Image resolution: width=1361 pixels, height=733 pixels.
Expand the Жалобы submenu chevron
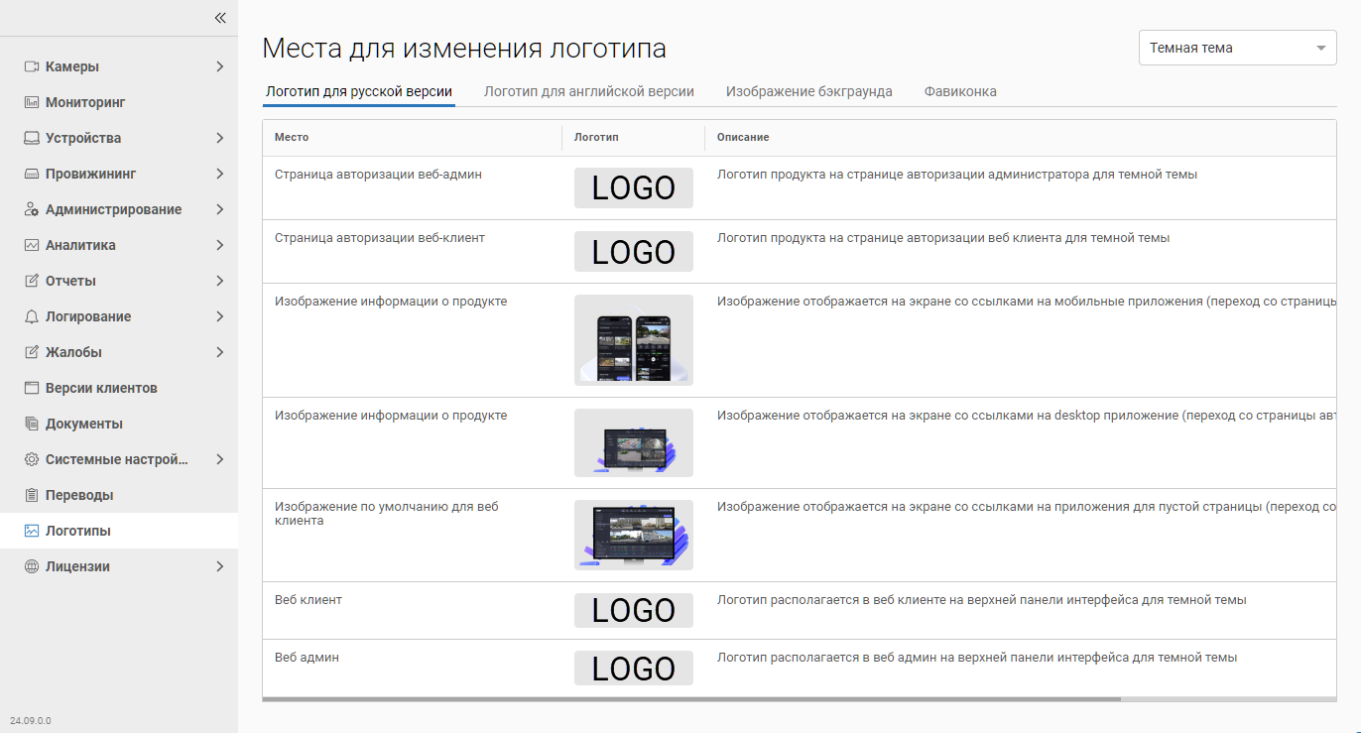pyautogui.click(x=219, y=352)
